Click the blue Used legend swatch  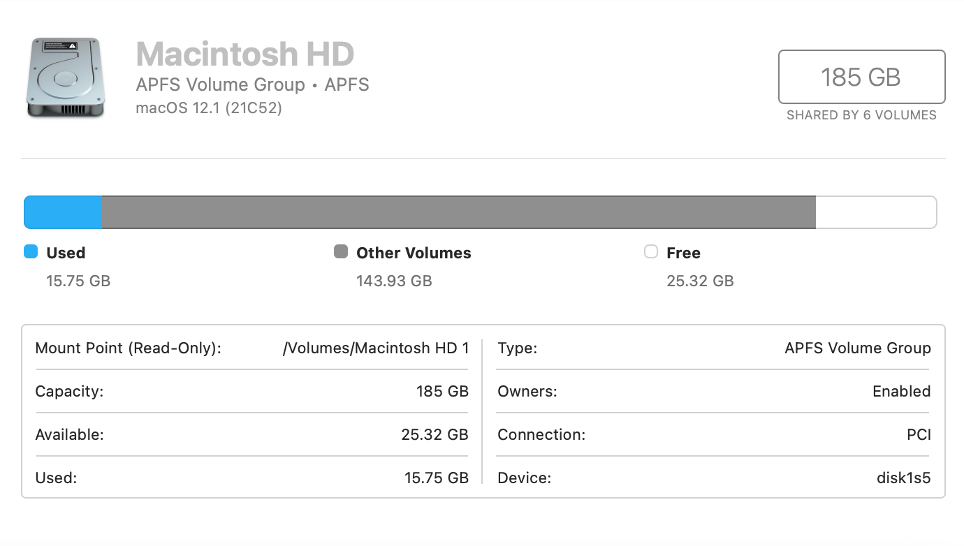(x=31, y=252)
